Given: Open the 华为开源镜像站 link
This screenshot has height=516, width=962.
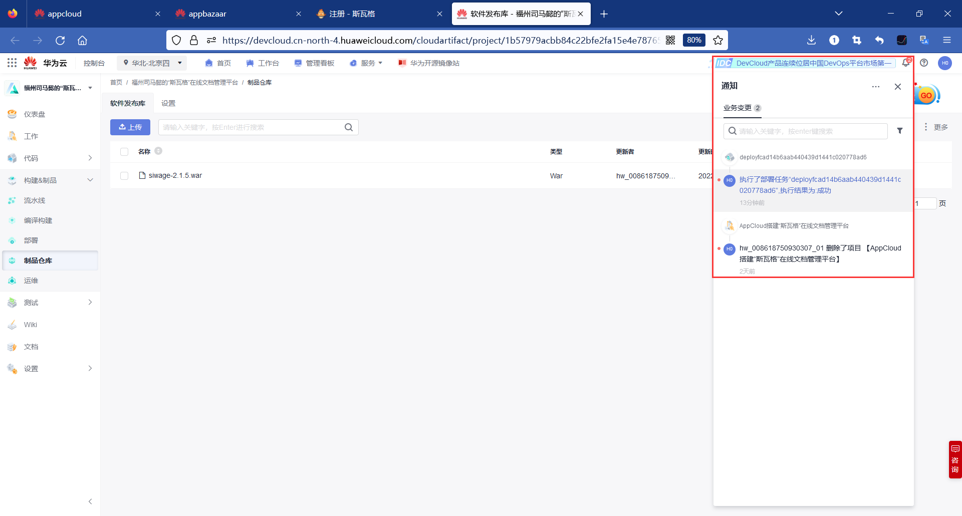Looking at the screenshot, I should (429, 63).
